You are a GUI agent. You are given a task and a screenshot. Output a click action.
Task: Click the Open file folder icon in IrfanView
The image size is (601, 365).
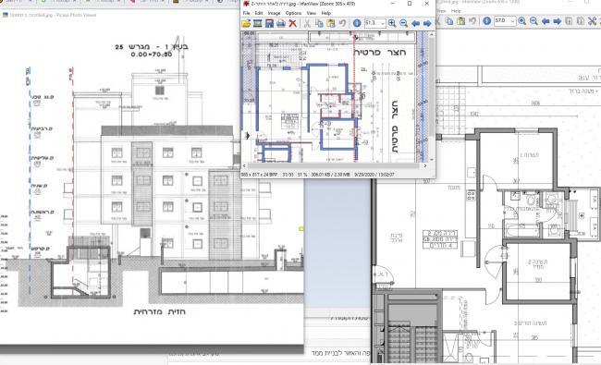[x=246, y=23]
